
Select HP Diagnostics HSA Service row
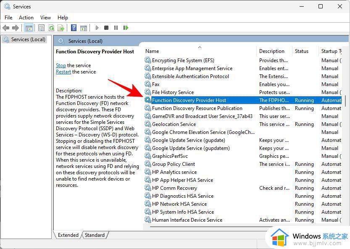point(243,196)
